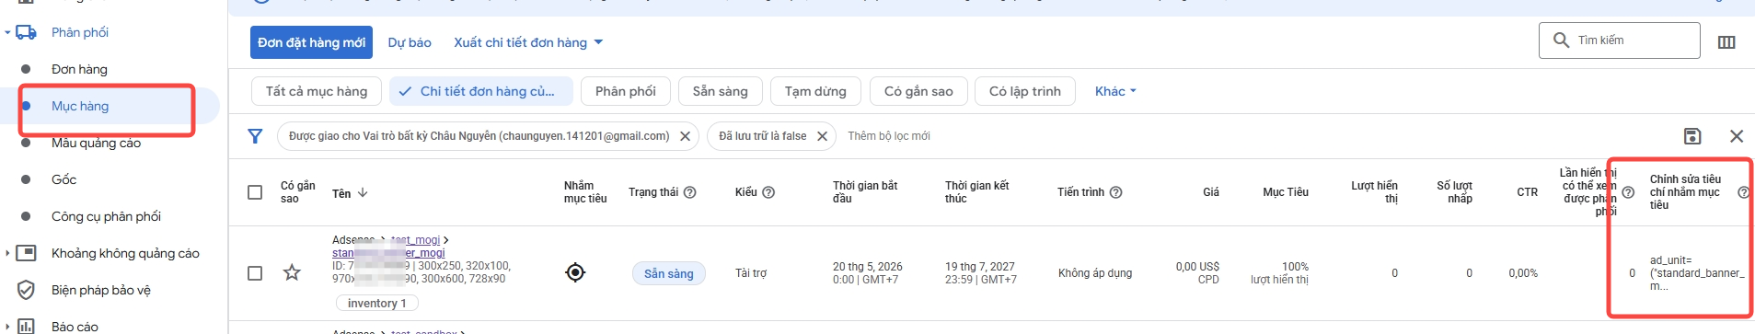
Task: Click the Tài trợ type cell
Action: point(751,273)
